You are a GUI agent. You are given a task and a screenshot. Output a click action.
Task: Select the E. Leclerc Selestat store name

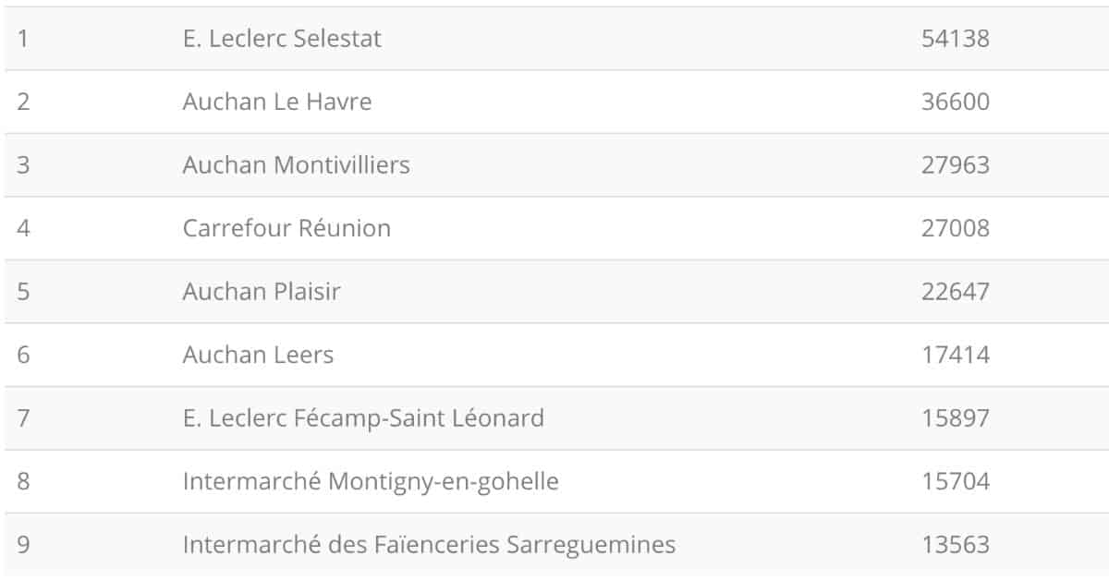282,39
